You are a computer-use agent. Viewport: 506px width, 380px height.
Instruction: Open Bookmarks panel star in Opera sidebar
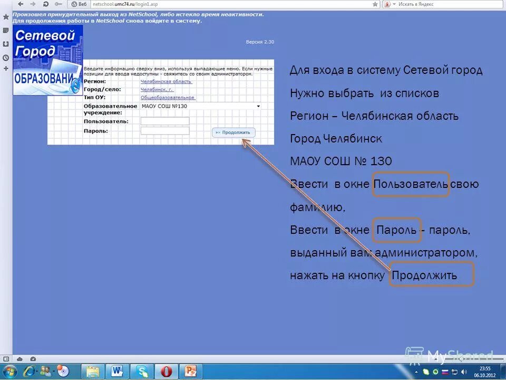tap(6, 17)
